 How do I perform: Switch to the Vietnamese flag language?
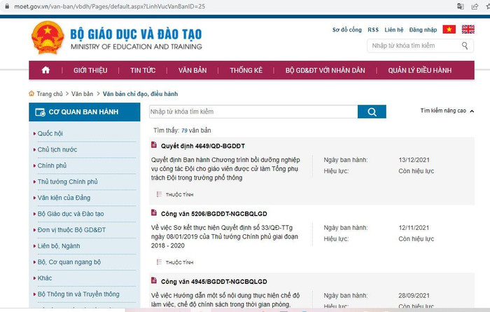point(449,29)
